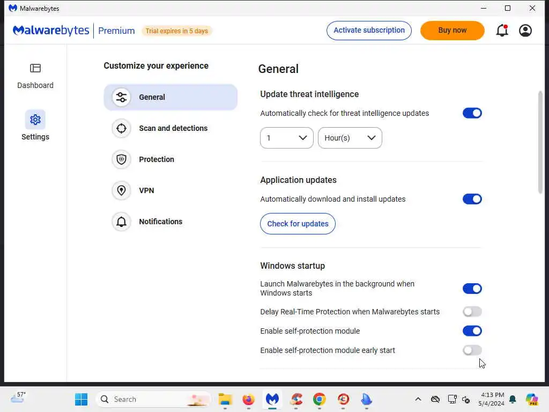This screenshot has height=412, width=549.
Task: Go to Dashboard page
Action: pos(35,76)
